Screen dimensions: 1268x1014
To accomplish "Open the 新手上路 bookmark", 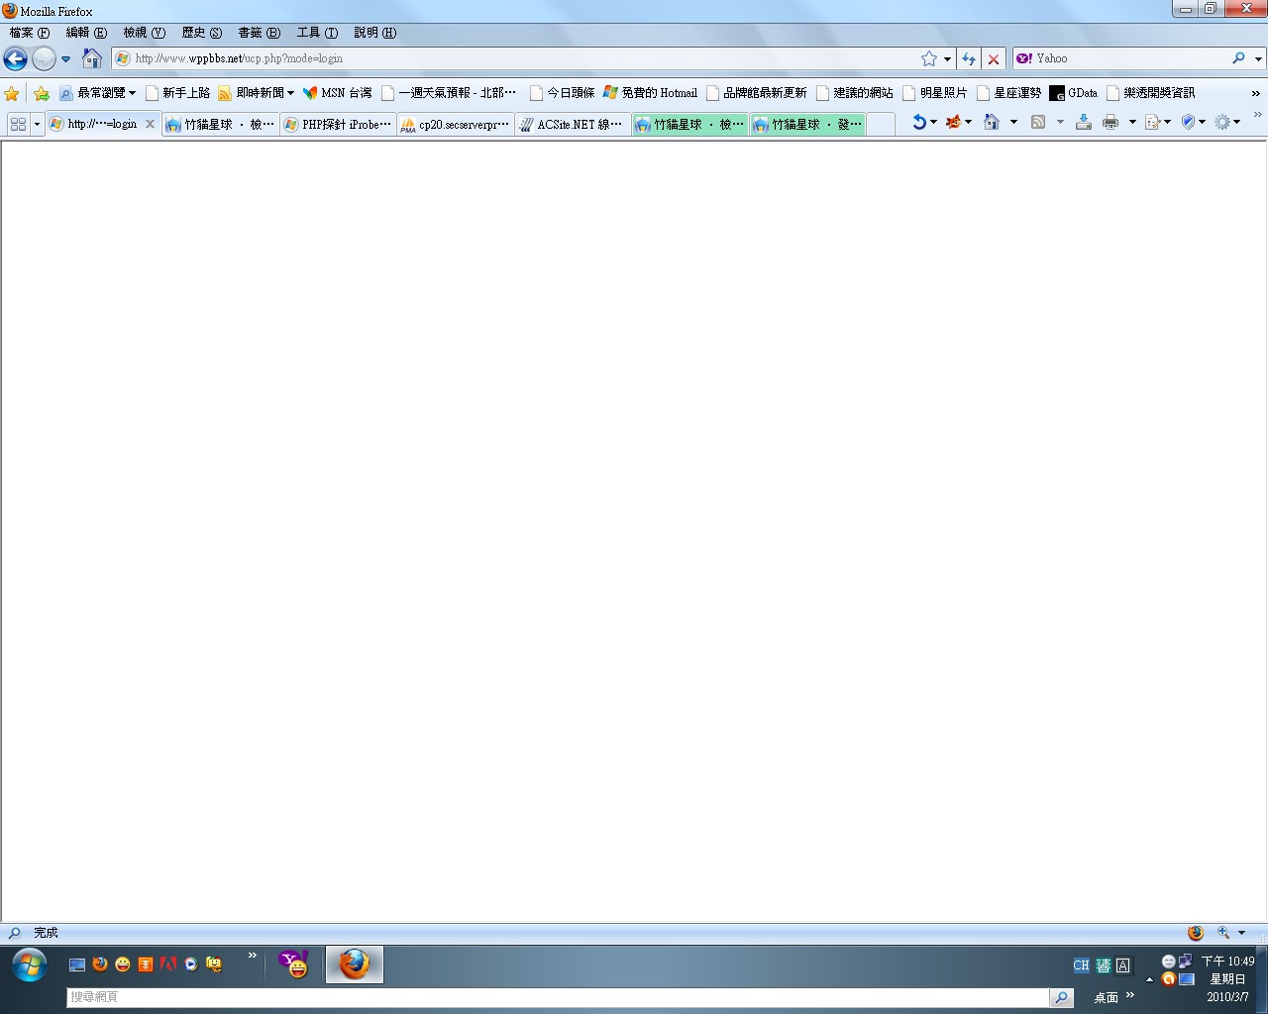I will coord(178,93).
